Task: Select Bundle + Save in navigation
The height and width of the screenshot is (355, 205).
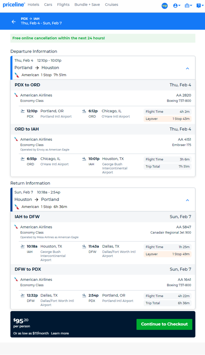Action: [x=87, y=5]
